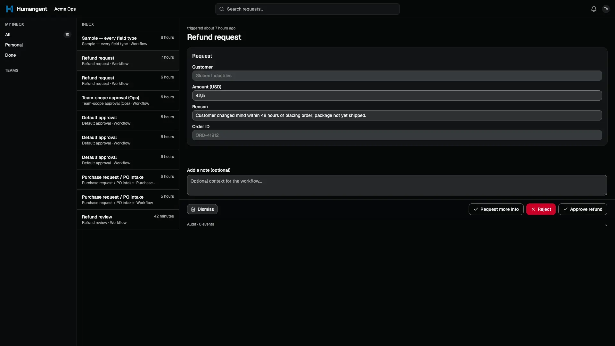Click the 42 minutes timestamp
The height and width of the screenshot is (346, 615).
click(x=164, y=216)
